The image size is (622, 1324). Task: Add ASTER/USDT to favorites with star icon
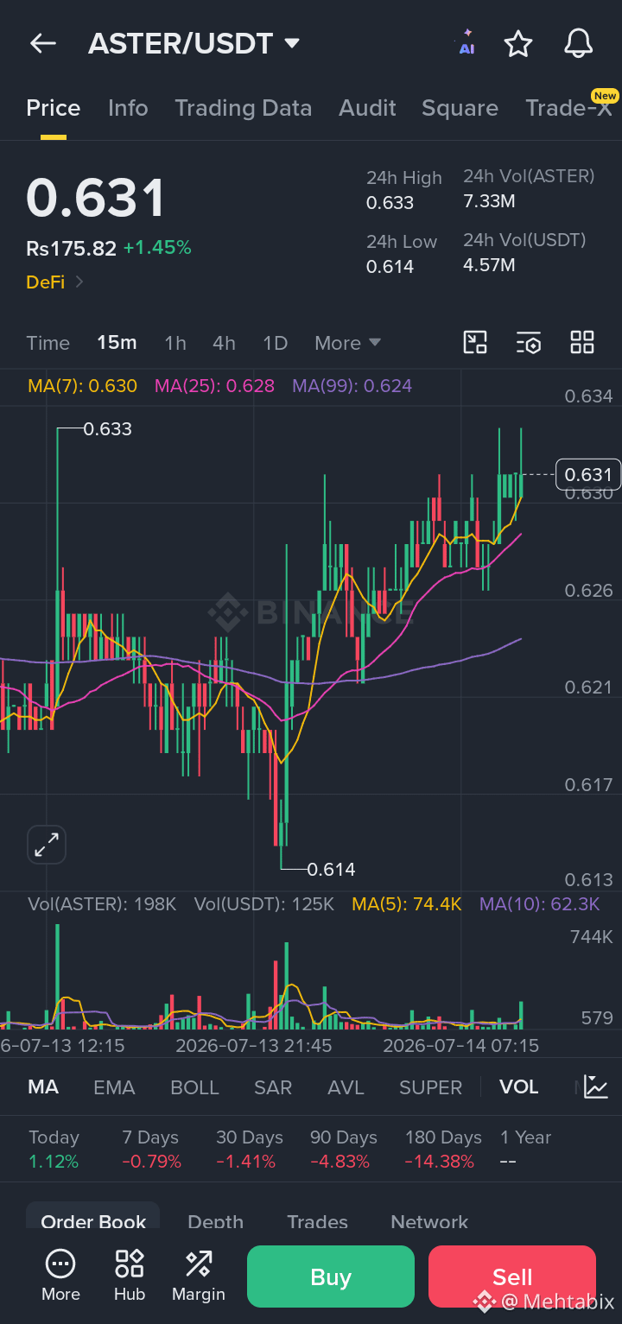(518, 43)
